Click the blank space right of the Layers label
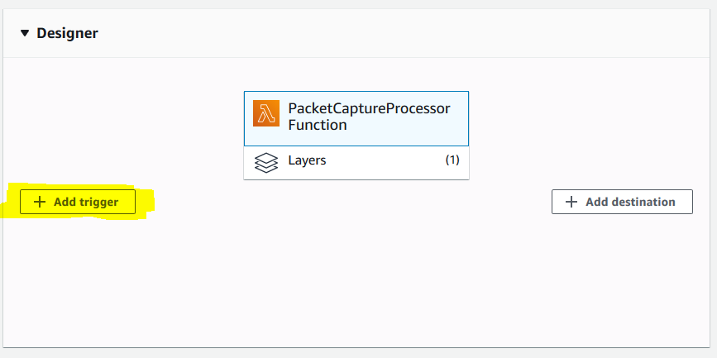 point(385,160)
